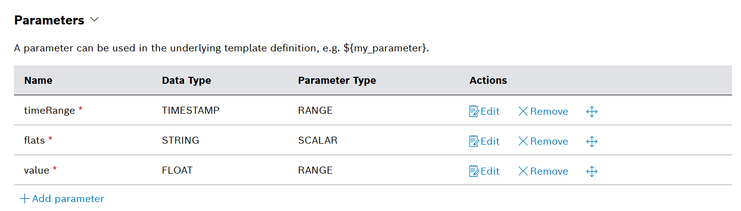The width and height of the screenshot is (741, 211).
Task: Click the Parameter Type column header
Action: 337,80
